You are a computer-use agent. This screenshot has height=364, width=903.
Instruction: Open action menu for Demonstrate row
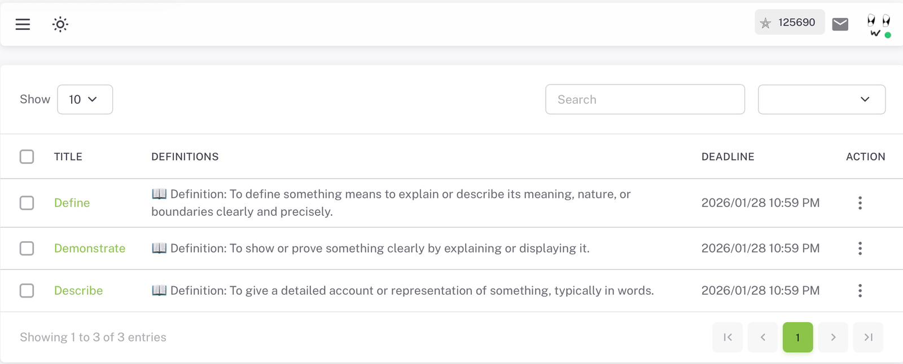(860, 248)
